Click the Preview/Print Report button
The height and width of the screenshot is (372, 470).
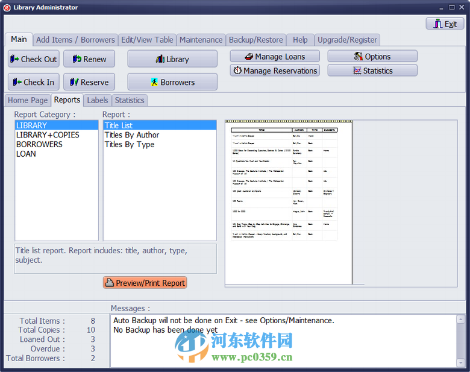[145, 283]
